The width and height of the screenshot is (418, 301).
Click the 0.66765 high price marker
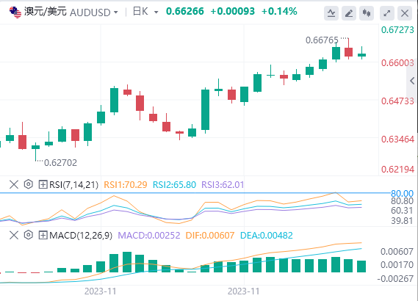coord(322,40)
